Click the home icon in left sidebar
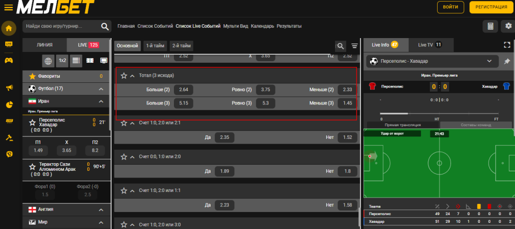 click(8, 28)
